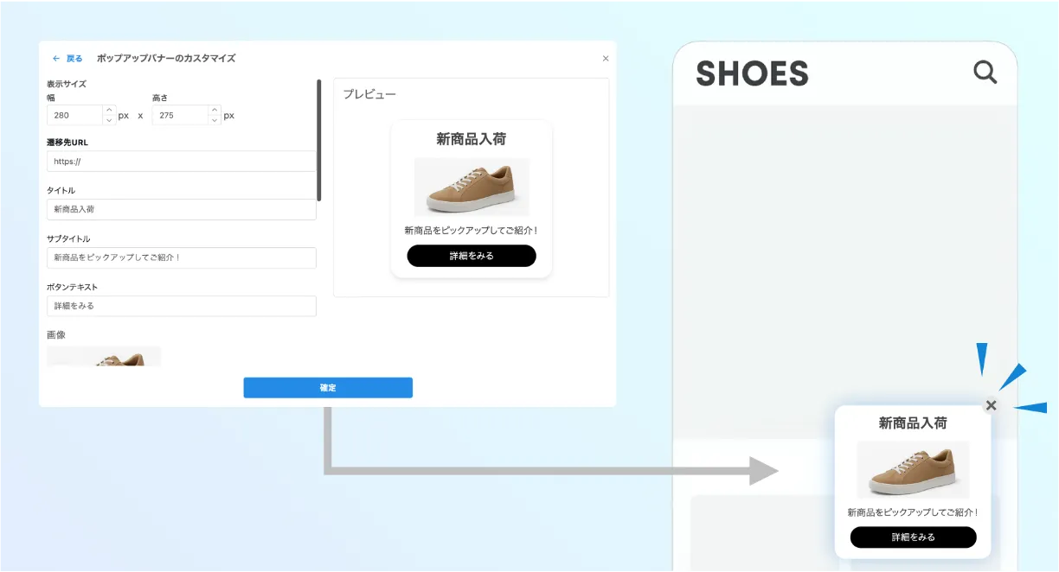Select the タイトル text field
Image resolution: width=1059 pixels, height=572 pixels.
(182, 210)
